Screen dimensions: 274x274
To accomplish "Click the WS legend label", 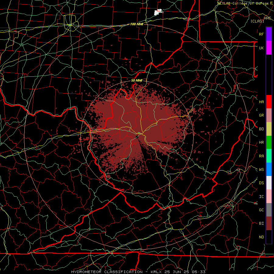I will (261, 170).
